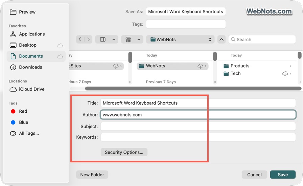This screenshot has width=303, height=186.
Task: Create a New Folder
Action: click(x=92, y=175)
